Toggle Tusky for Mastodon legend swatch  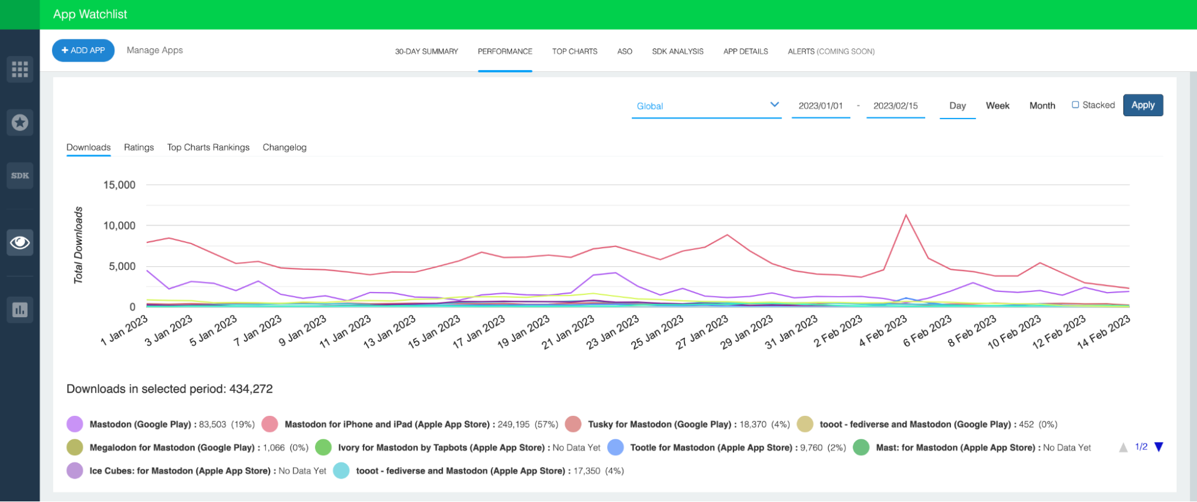(574, 424)
